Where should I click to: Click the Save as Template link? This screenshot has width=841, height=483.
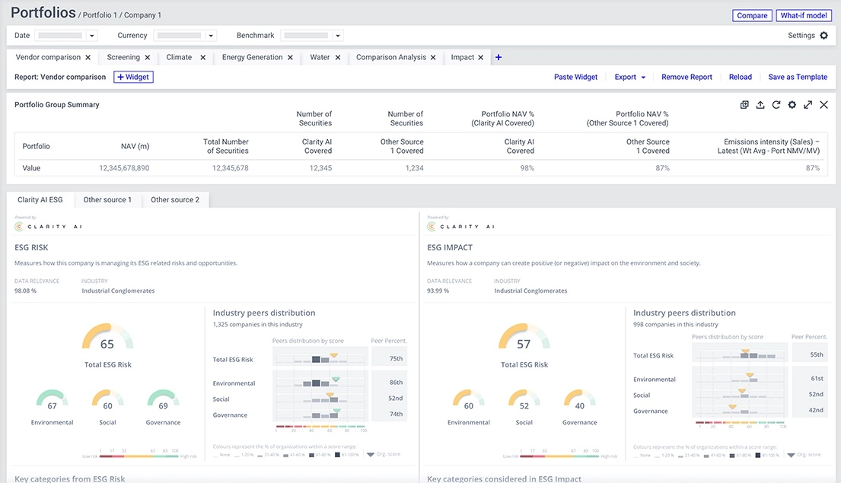click(798, 77)
